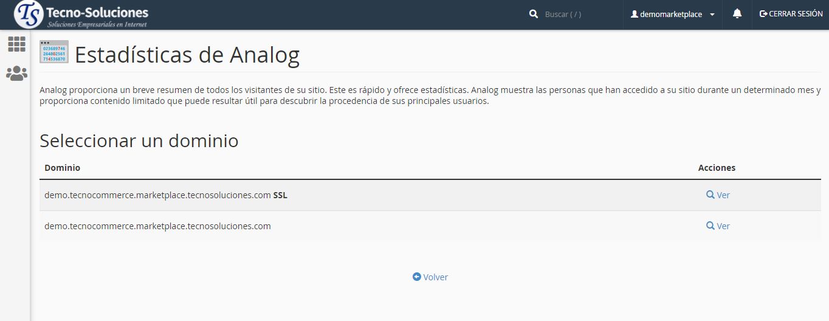The height and width of the screenshot is (321, 829).
Task: Click the Analog statistics page icon
Action: tap(54, 52)
